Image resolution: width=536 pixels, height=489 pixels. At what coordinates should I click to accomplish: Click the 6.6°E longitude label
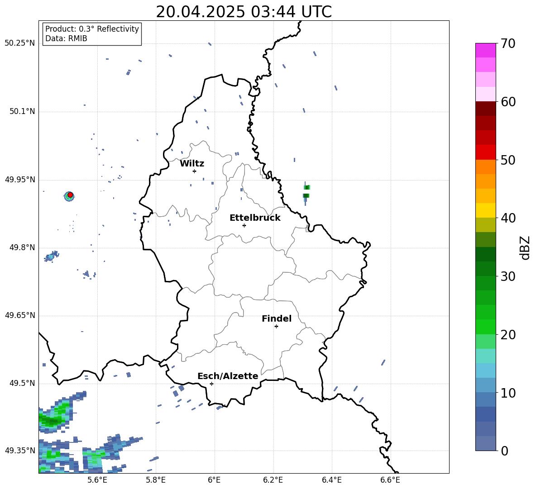click(390, 480)
